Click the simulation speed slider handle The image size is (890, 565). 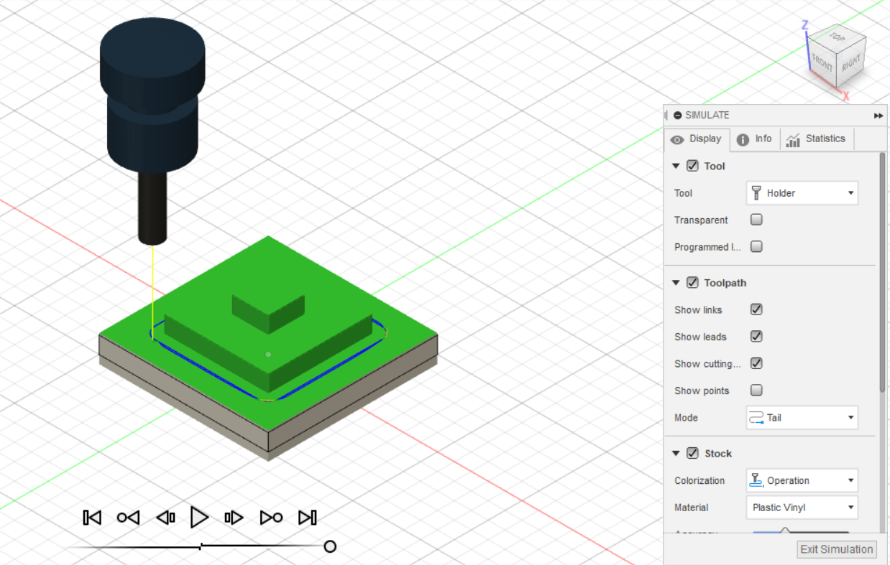(x=330, y=547)
